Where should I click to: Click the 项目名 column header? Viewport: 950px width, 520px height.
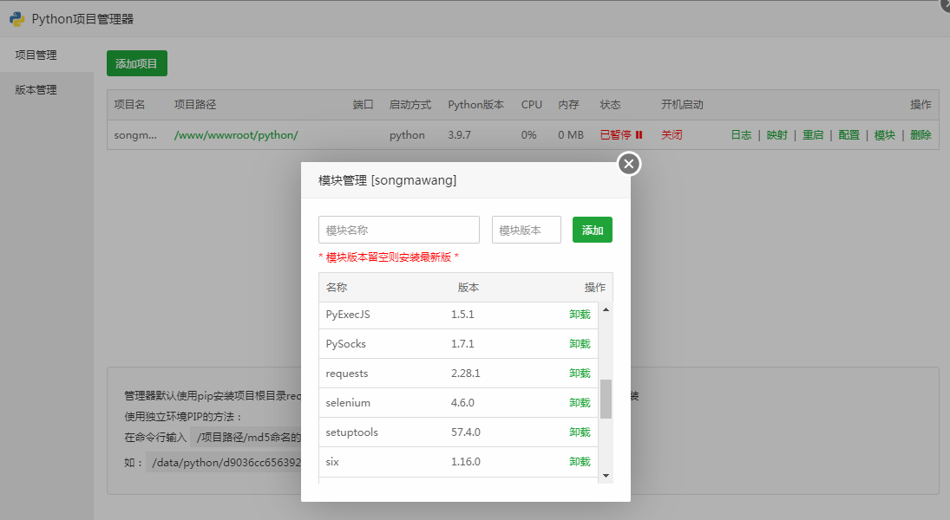tap(129, 105)
